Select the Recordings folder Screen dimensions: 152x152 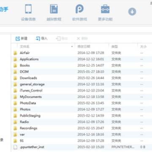(x=29, y=128)
